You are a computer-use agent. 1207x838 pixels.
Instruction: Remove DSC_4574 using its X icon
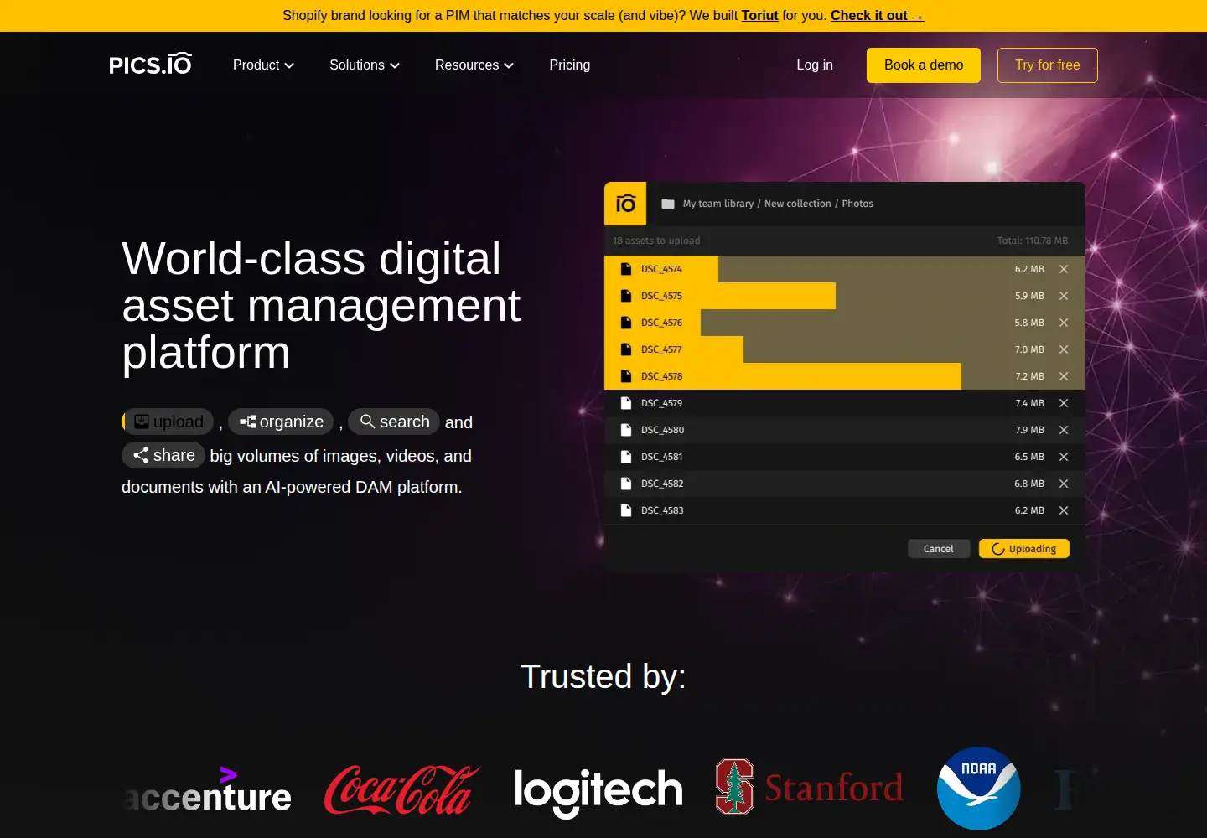pos(1064,269)
